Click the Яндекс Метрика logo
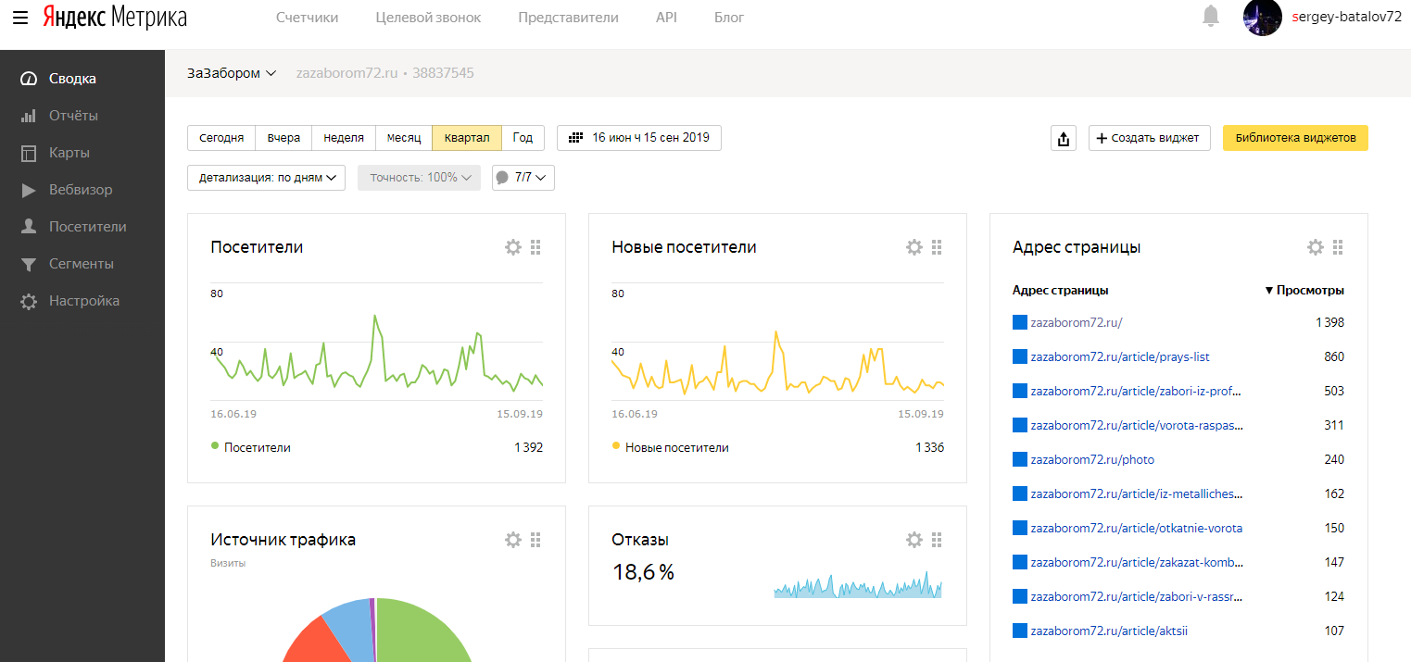Viewport: 1411px width, 662px height. (x=114, y=18)
